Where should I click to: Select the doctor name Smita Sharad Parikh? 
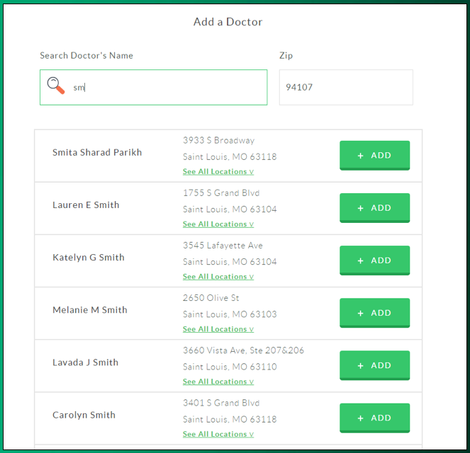tap(97, 153)
